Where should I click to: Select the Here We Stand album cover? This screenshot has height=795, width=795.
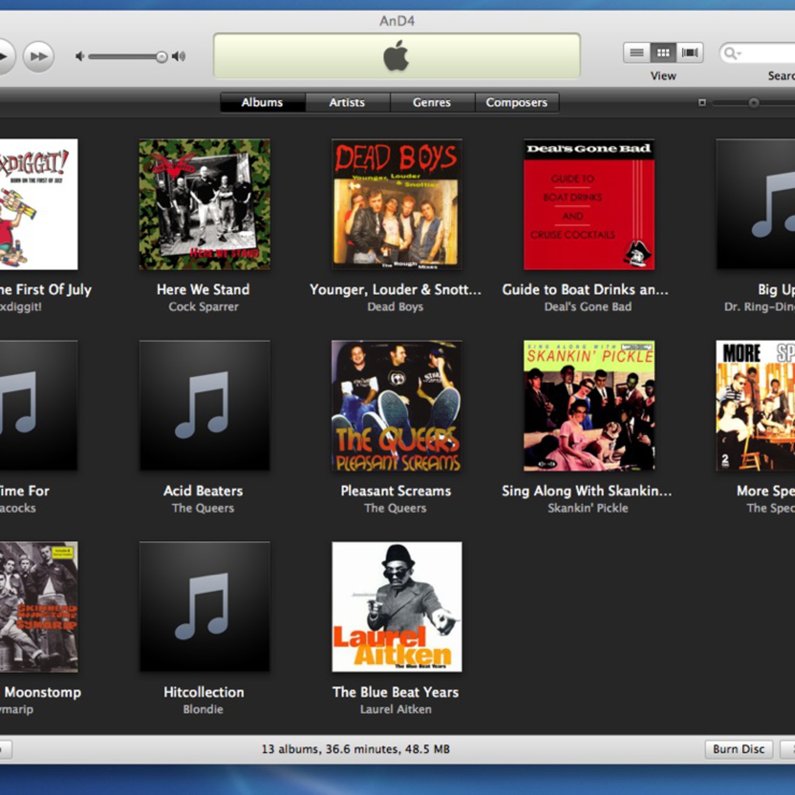[x=204, y=204]
